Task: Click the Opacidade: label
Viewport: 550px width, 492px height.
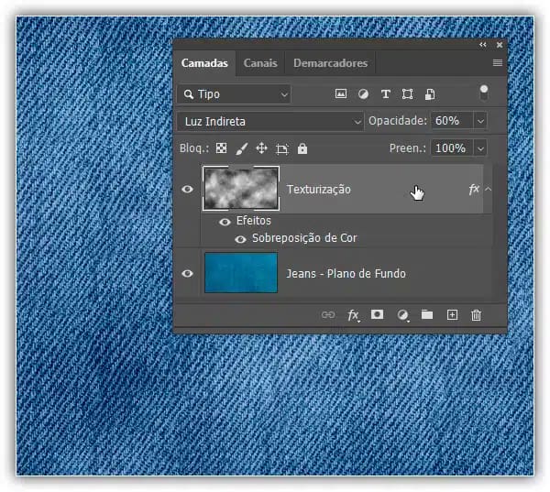Action: pyautogui.click(x=398, y=121)
